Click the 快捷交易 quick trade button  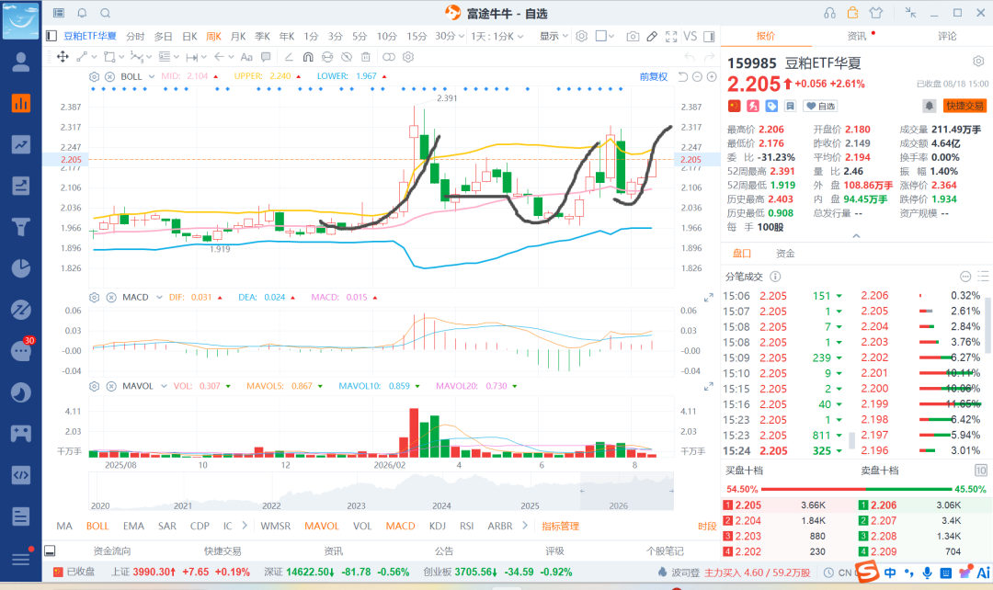965,106
